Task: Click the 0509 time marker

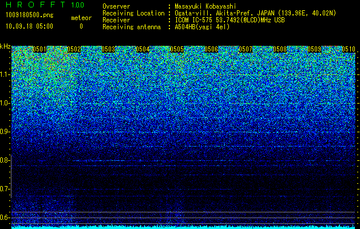Action: [314, 49]
